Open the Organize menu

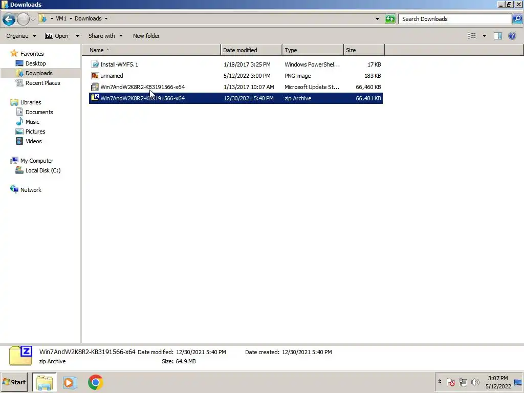click(x=21, y=36)
